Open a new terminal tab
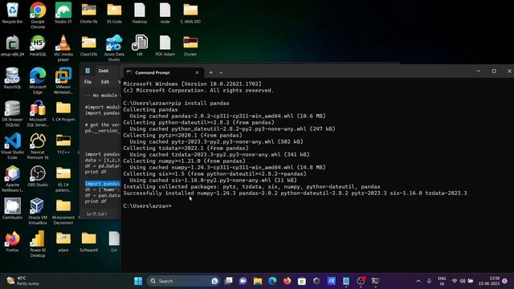The width and height of the screenshot is (514, 289). point(210,73)
